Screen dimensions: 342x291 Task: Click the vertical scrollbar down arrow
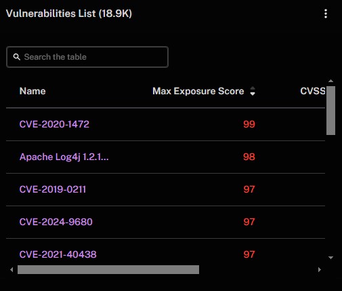coord(330,258)
